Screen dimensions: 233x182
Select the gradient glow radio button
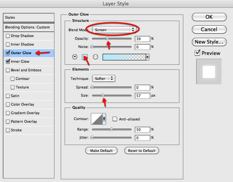point(96,57)
